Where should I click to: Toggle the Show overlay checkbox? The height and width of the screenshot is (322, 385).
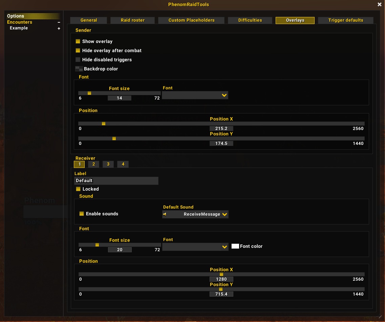[78, 41]
